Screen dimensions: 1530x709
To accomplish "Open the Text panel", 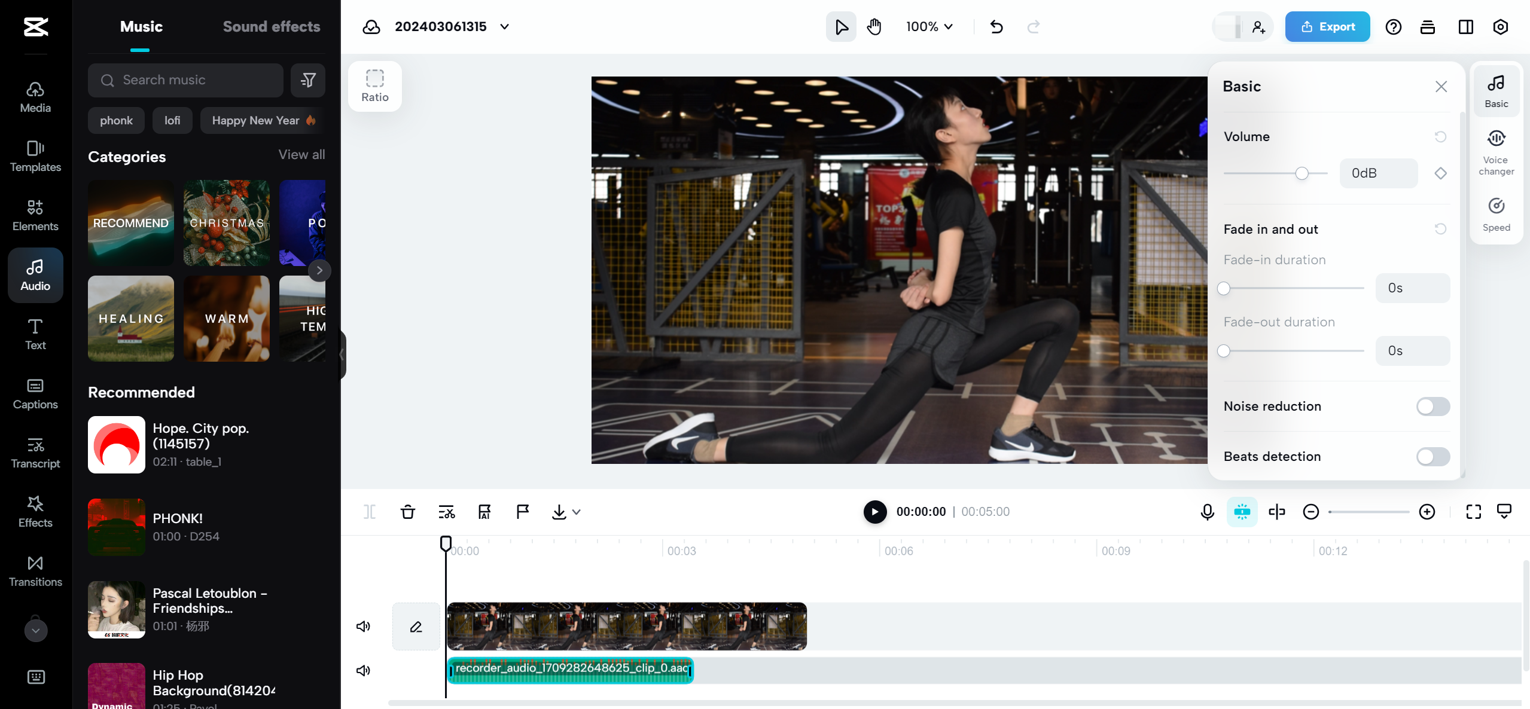I will click(35, 334).
